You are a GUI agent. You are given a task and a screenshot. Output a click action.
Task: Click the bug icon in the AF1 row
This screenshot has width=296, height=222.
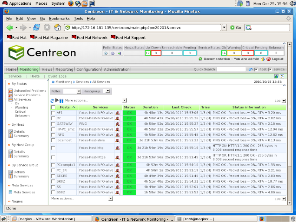point(117,112)
